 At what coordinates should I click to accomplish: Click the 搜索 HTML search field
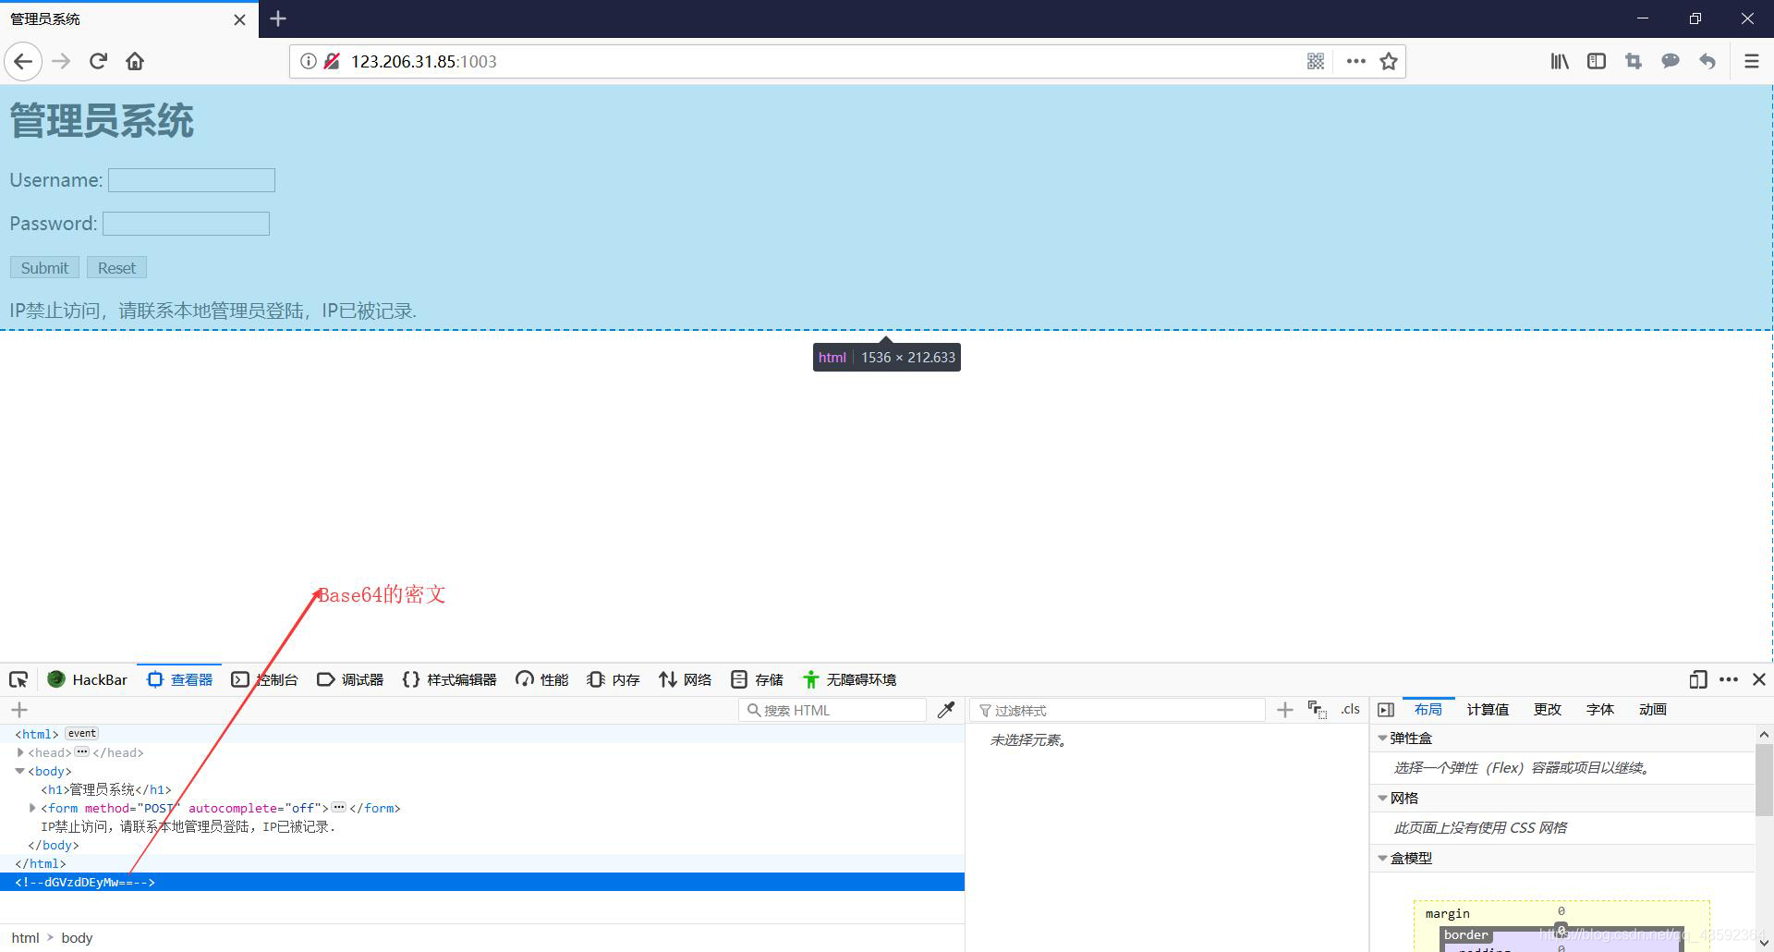pos(832,710)
